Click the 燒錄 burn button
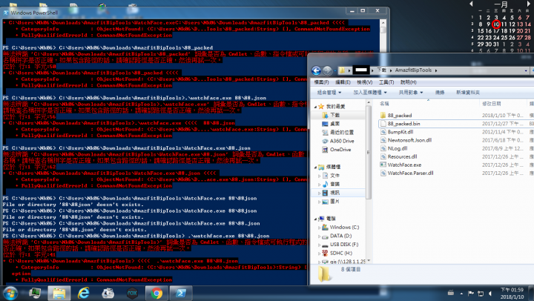The height and width of the screenshot is (301, 534). 440,92
